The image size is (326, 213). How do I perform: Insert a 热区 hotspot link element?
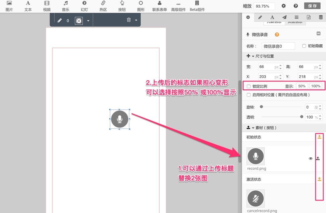click(x=103, y=6)
